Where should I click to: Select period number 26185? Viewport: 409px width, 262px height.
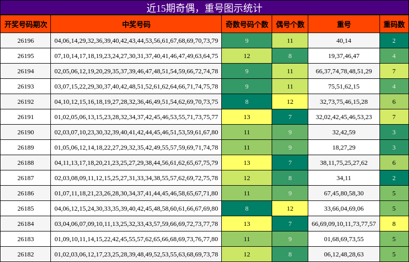tap(25, 209)
